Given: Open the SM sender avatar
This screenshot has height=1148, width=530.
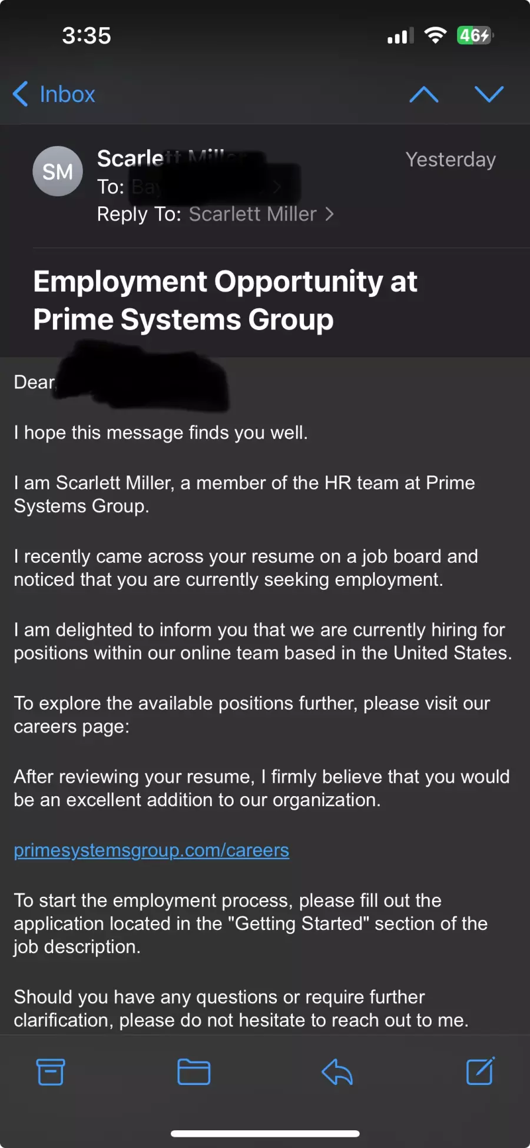Looking at the screenshot, I should [57, 171].
